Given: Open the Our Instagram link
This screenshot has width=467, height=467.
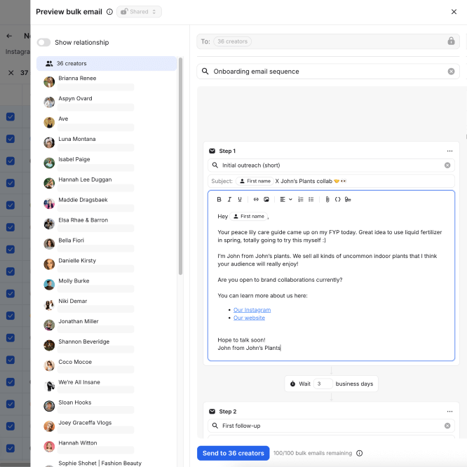Looking at the screenshot, I should click(252, 310).
